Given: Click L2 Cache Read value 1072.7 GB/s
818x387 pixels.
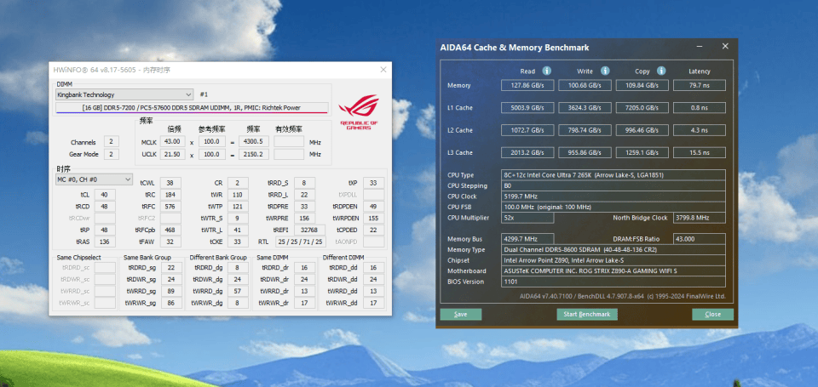Looking at the screenshot, I should click(x=527, y=130).
